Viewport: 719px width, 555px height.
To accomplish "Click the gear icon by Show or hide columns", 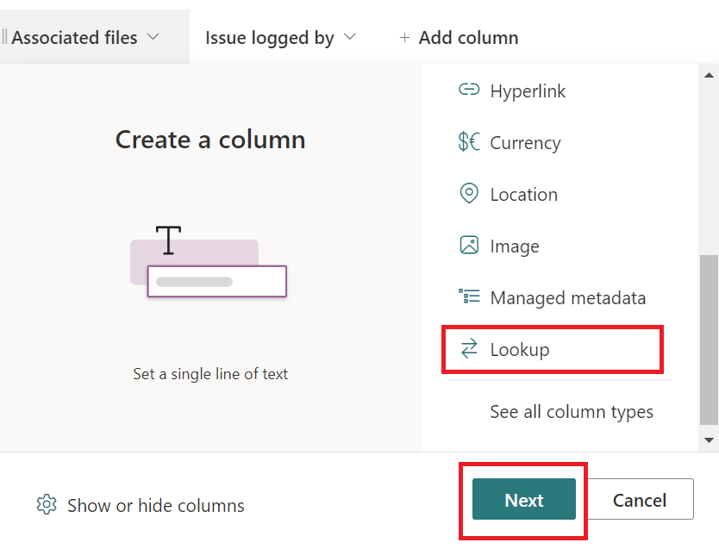I will [x=47, y=505].
